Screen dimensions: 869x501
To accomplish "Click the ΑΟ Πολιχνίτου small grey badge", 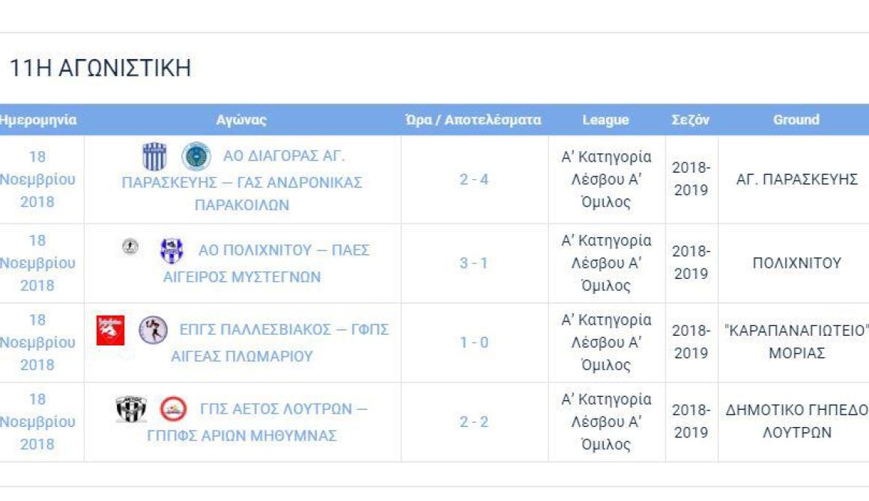I will tap(130, 247).
